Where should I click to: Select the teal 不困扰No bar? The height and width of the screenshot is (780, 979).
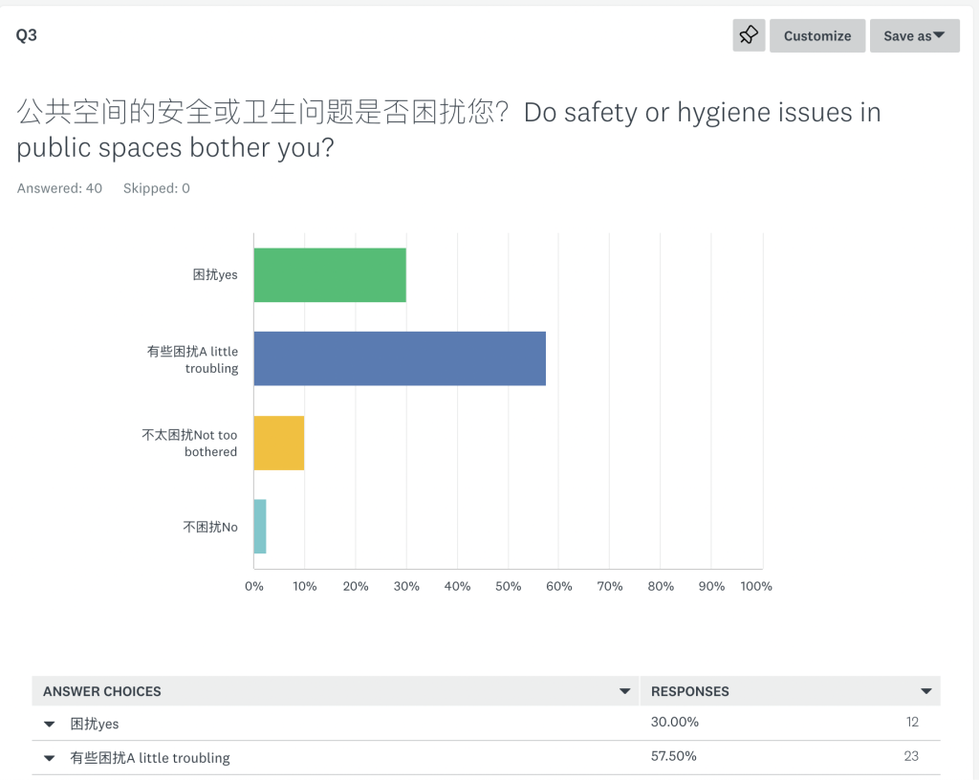tap(260, 527)
